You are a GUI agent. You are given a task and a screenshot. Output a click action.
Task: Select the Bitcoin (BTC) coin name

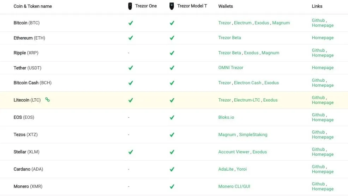(26, 23)
